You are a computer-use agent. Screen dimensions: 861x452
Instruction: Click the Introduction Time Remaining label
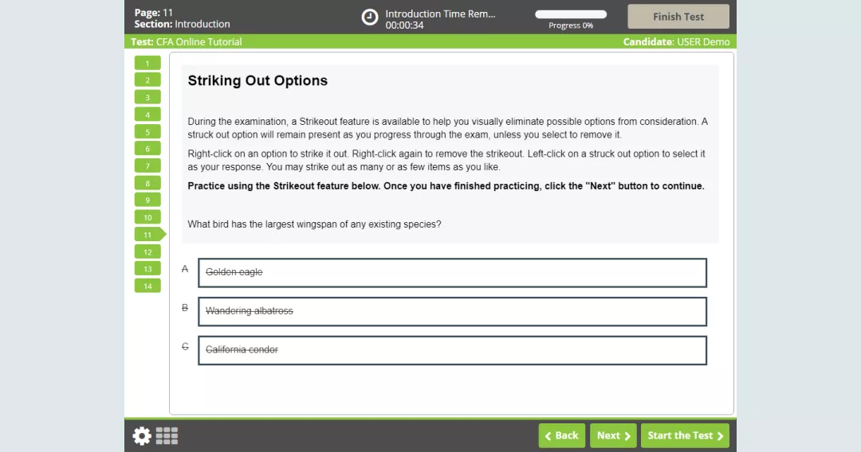tap(440, 14)
